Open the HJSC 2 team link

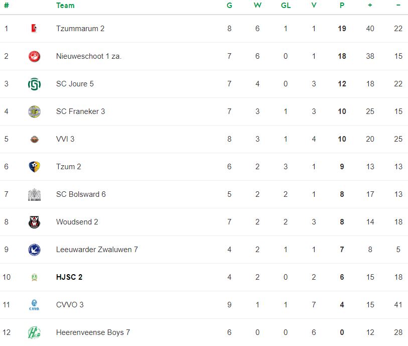(69, 277)
